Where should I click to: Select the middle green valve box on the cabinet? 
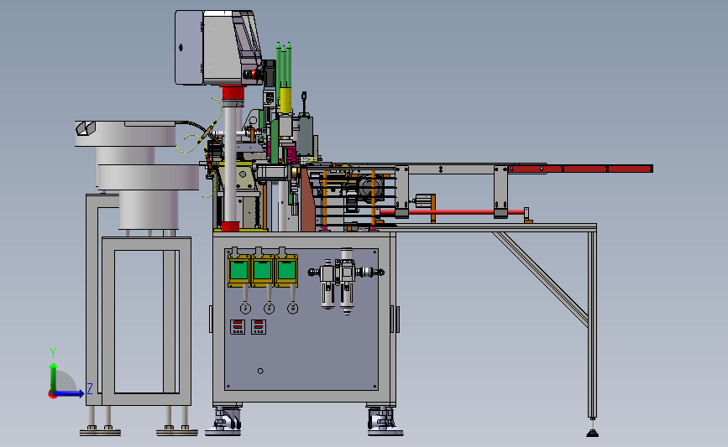coord(262,270)
